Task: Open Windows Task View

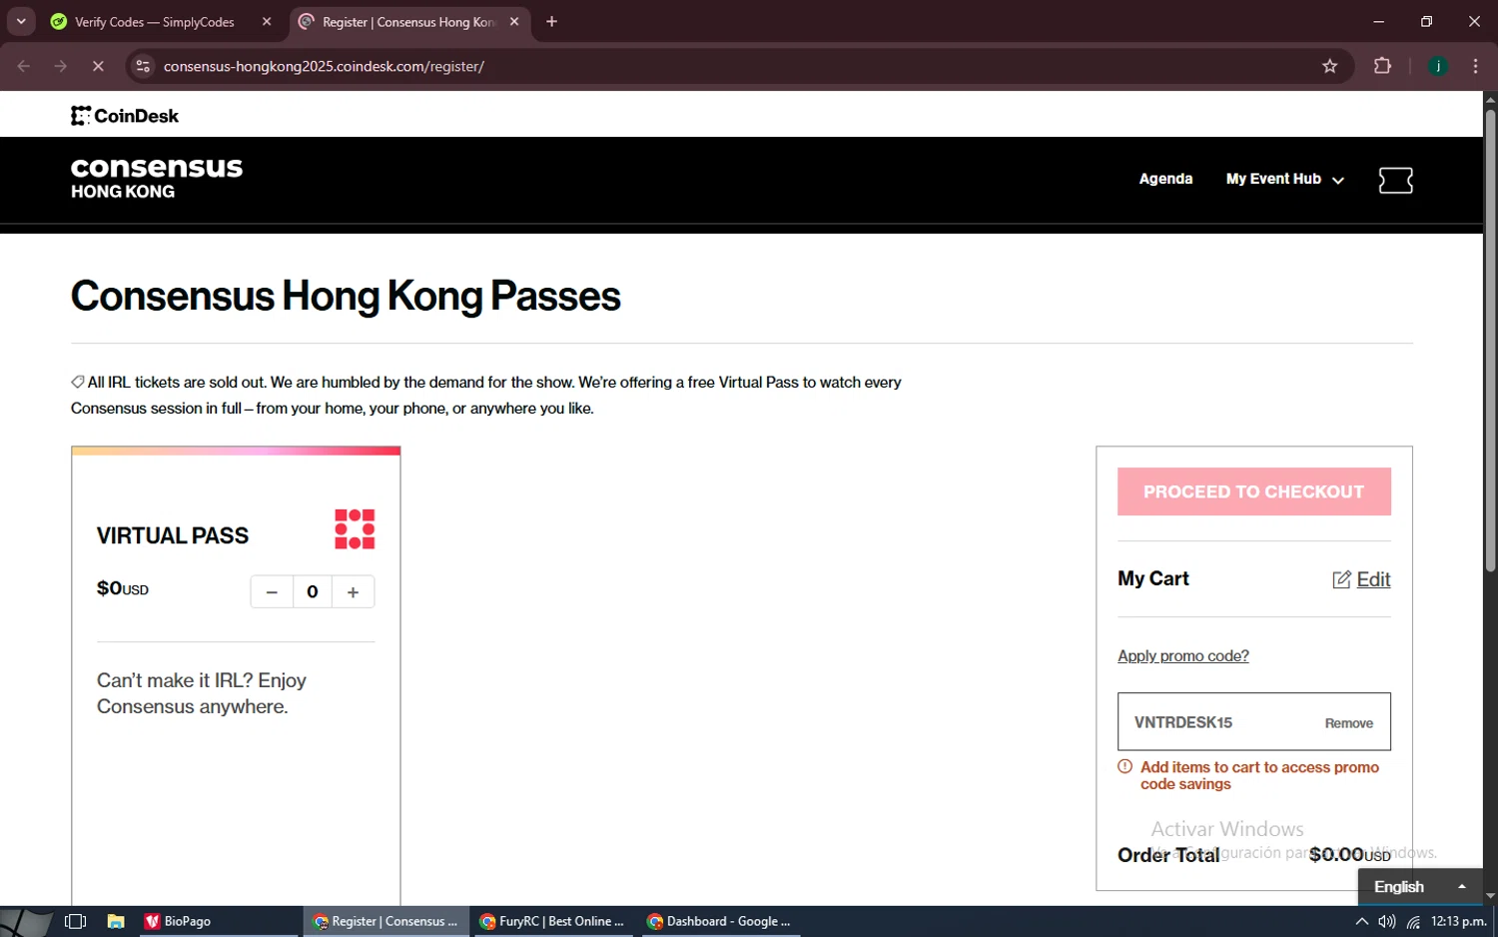Action: tap(75, 921)
